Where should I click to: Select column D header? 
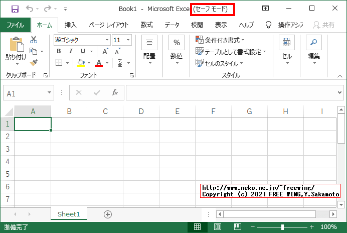click(141, 111)
